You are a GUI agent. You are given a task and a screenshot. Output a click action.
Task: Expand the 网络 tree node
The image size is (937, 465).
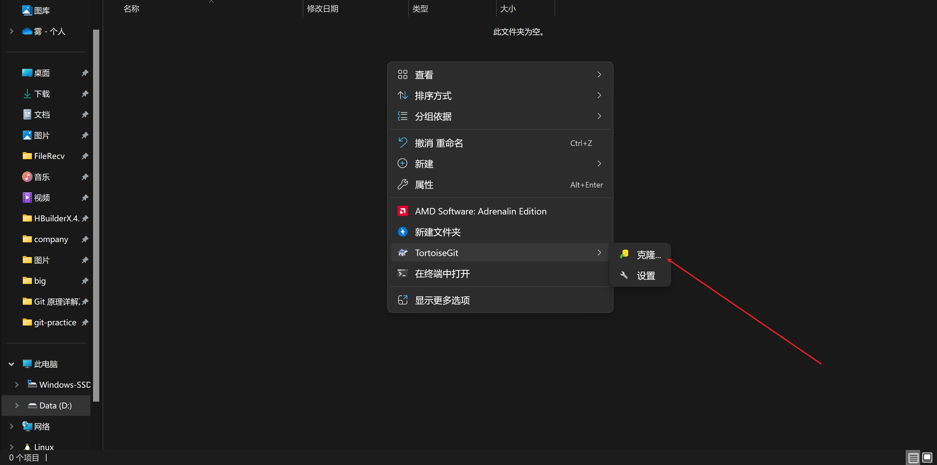tap(11, 426)
